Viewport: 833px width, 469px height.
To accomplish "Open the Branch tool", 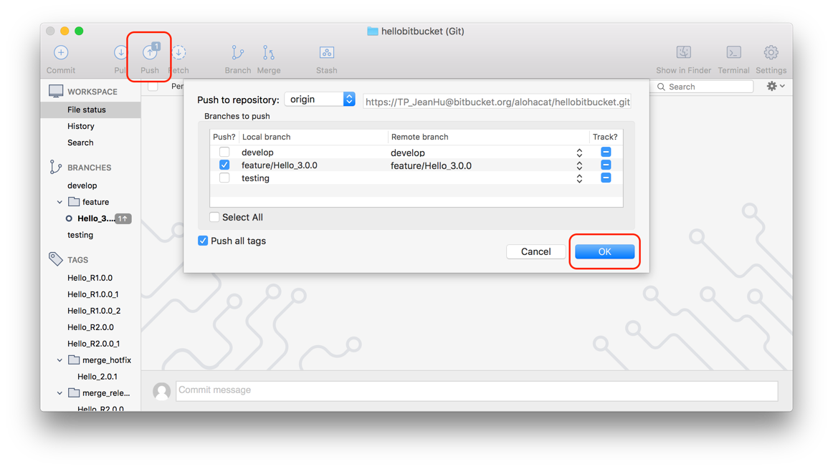I will click(x=237, y=52).
